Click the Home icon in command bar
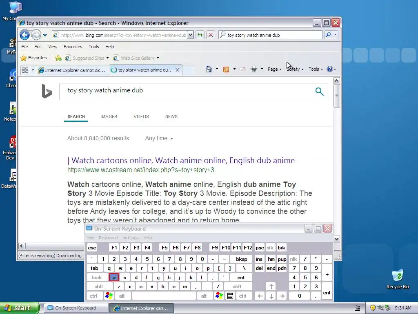 [209, 69]
